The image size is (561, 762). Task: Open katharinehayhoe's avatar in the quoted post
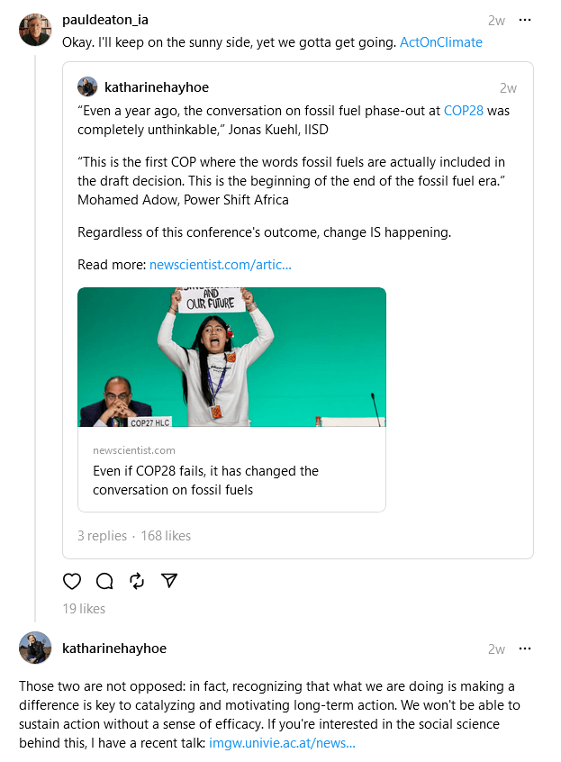(87, 87)
